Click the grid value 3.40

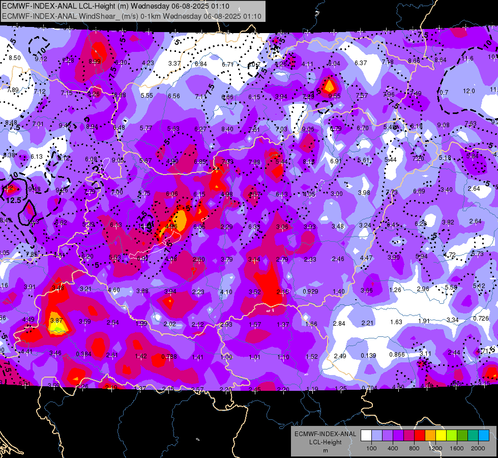(x=447, y=190)
